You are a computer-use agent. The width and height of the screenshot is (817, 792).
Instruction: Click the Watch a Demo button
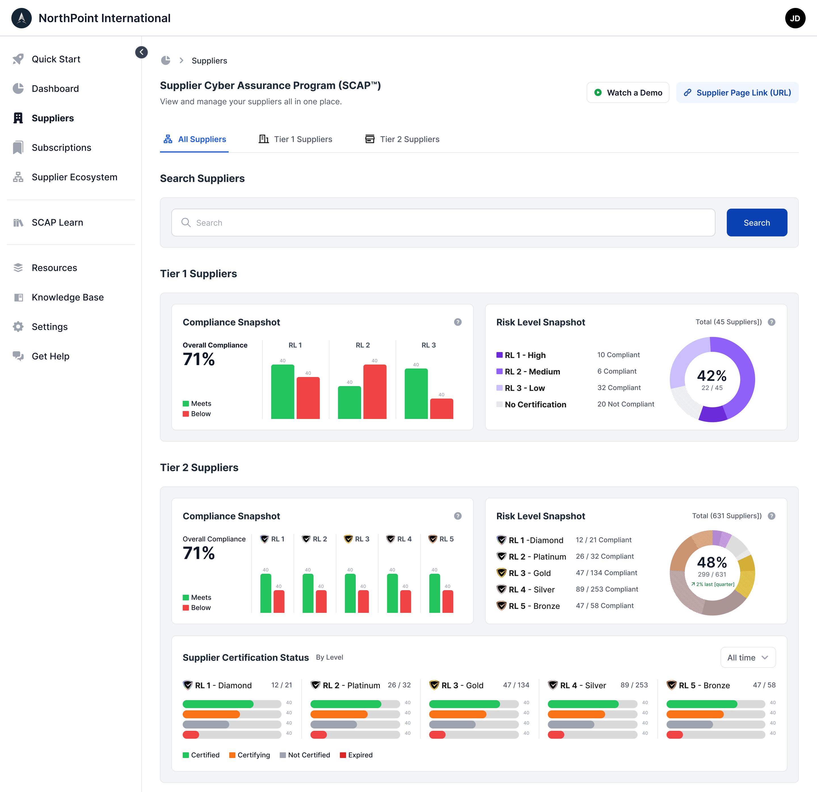[x=628, y=92]
